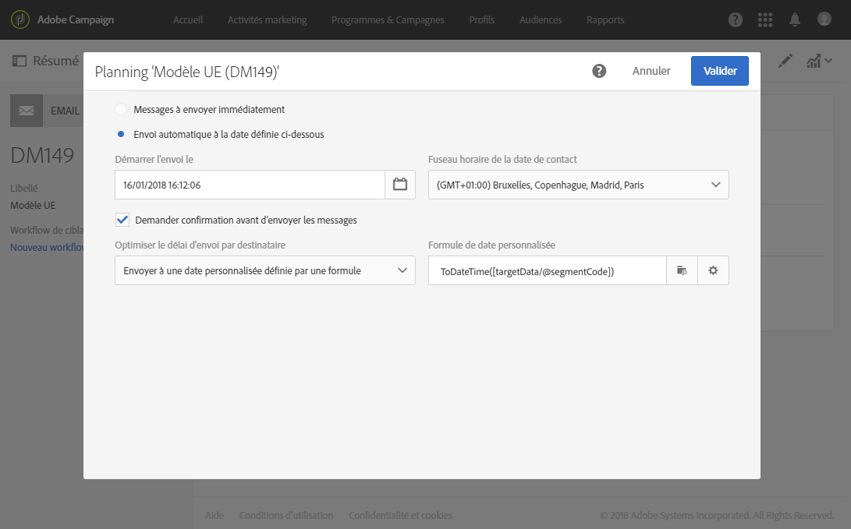Open the 'Activités marketing' menu
Screen dimensions: 851x529
[267, 19]
